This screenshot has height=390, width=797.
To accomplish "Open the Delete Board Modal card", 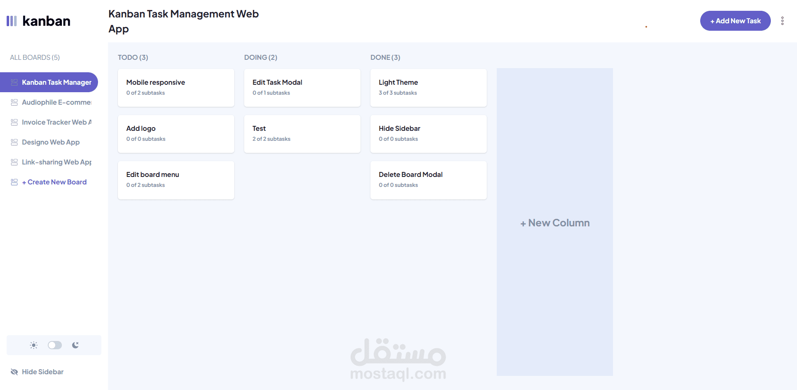I will (429, 180).
